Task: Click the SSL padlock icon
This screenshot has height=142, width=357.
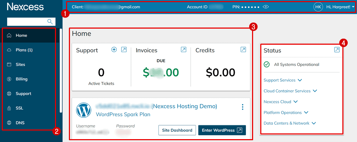Action: 9,108
